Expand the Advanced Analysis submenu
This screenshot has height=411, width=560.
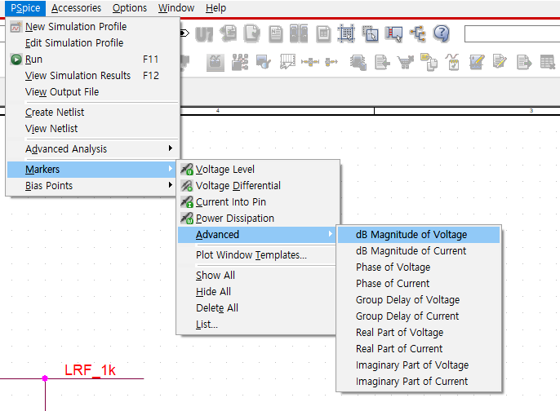93,148
